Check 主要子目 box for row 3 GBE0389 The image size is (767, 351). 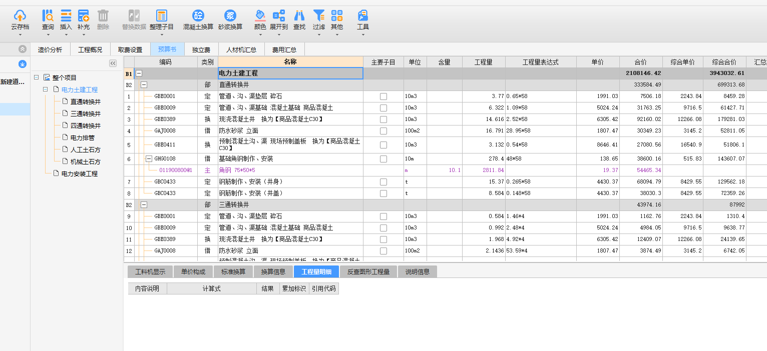coord(383,119)
